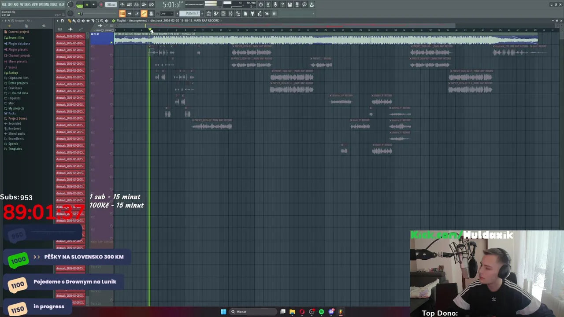564x317 pixels.
Task: Toggle the 3-2-1 recording countdown
Action: (137, 4)
